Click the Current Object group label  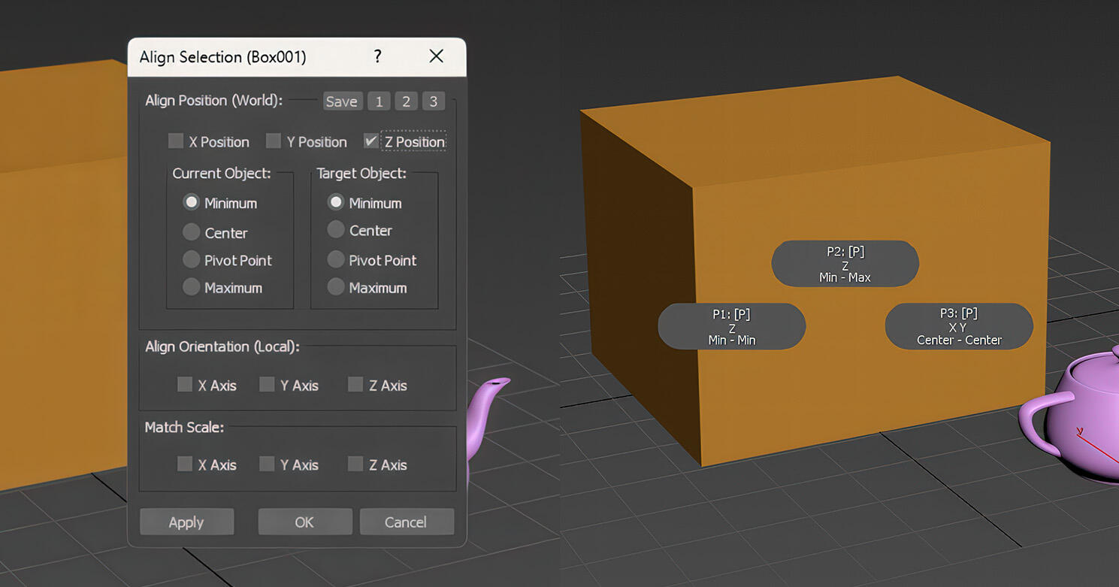222,174
